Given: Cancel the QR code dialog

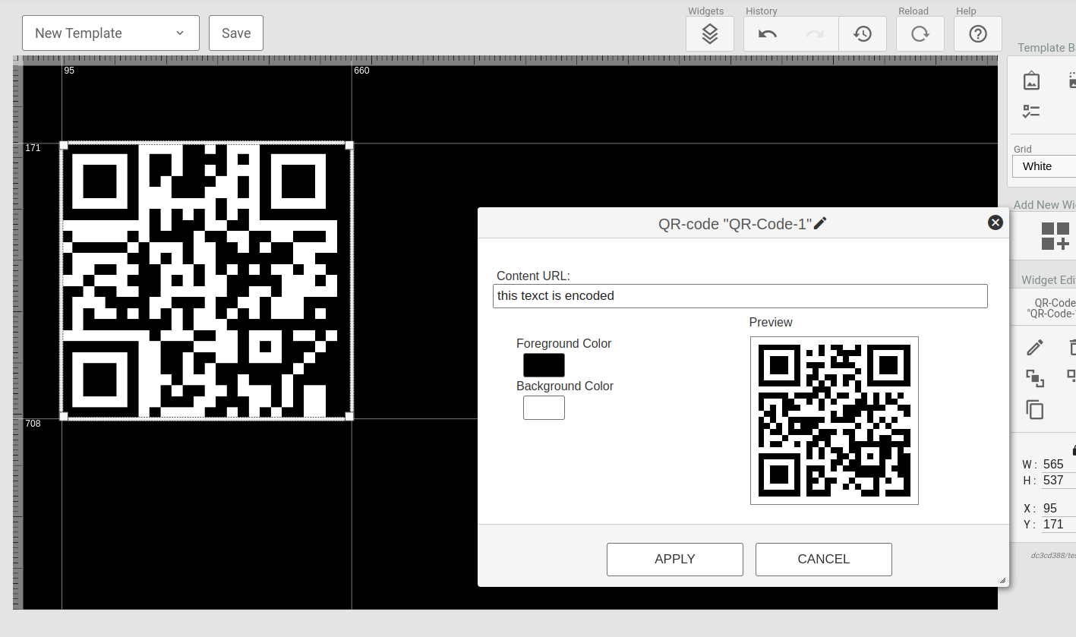Looking at the screenshot, I should click(823, 559).
